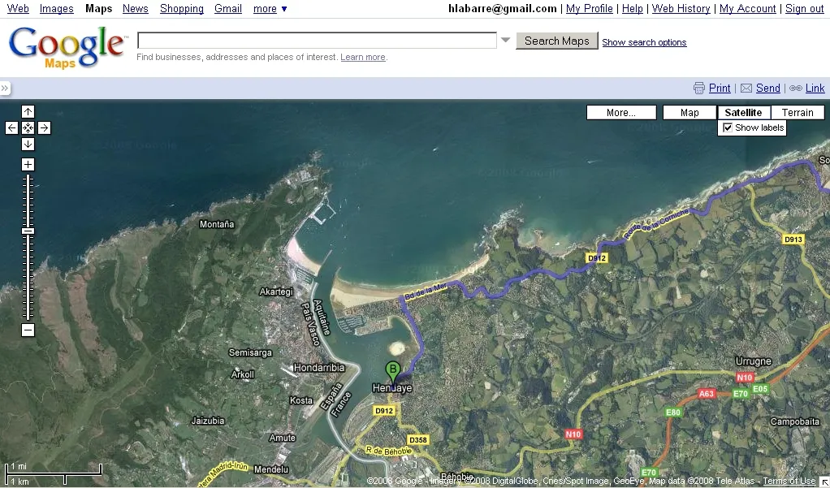The image size is (830, 488).
Task: Open the News link in the top bar
Action: click(136, 8)
